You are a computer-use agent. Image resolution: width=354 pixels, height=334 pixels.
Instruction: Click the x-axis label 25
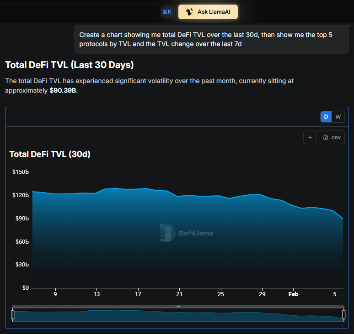pos(221,294)
